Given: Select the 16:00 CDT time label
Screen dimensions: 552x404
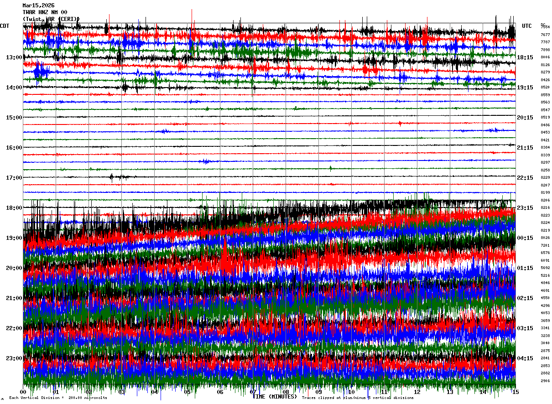Looking at the screenshot, I should (14, 148).
